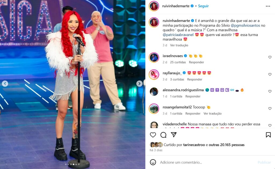
Task: Click the Adicione um comentário field
Action: click(207, 162)
